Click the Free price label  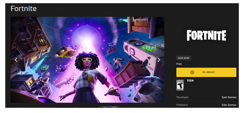click(x=179, y=64)
